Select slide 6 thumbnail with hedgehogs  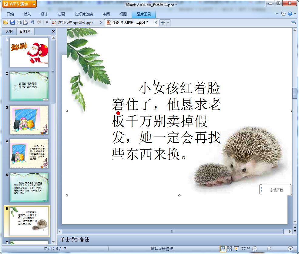click(29, 221)
